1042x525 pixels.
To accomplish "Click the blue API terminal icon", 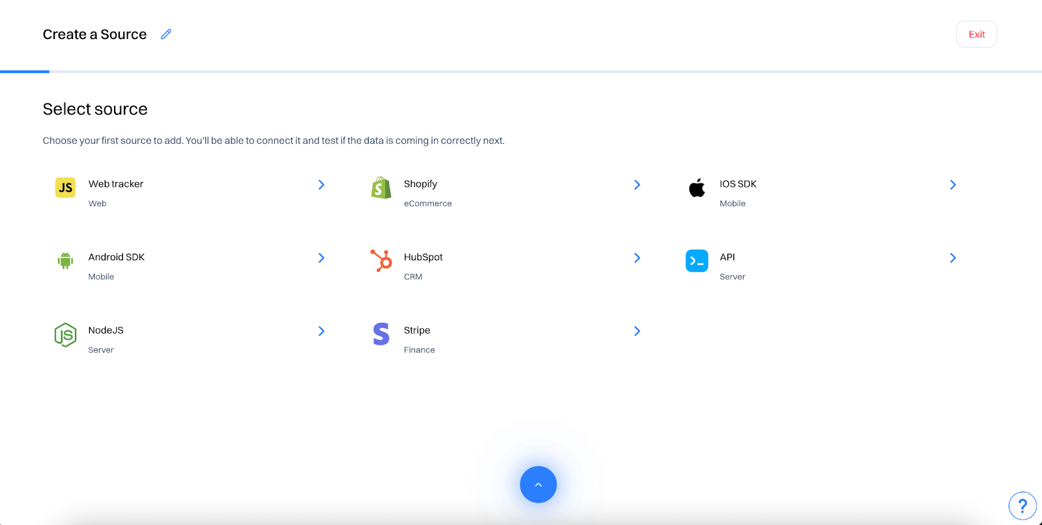I will pos(697,261).
